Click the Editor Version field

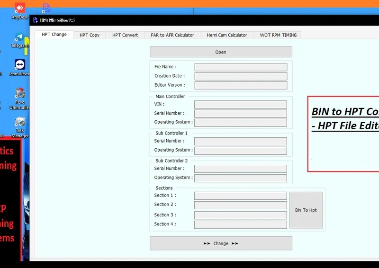tap(241, 86)
